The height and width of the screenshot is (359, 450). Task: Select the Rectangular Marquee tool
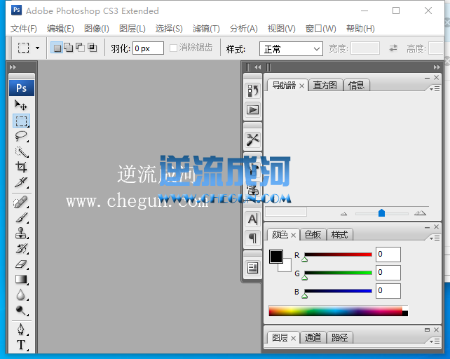(21, 121)
